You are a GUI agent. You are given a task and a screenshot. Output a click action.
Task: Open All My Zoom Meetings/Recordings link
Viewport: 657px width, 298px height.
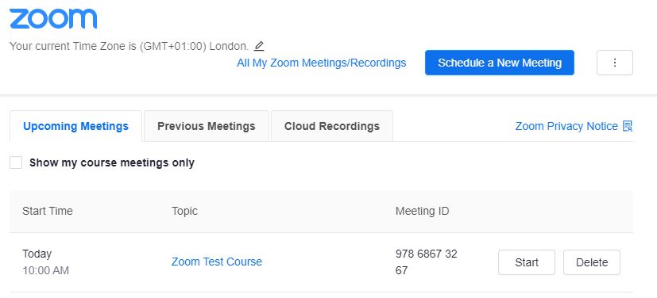[322, 63]
